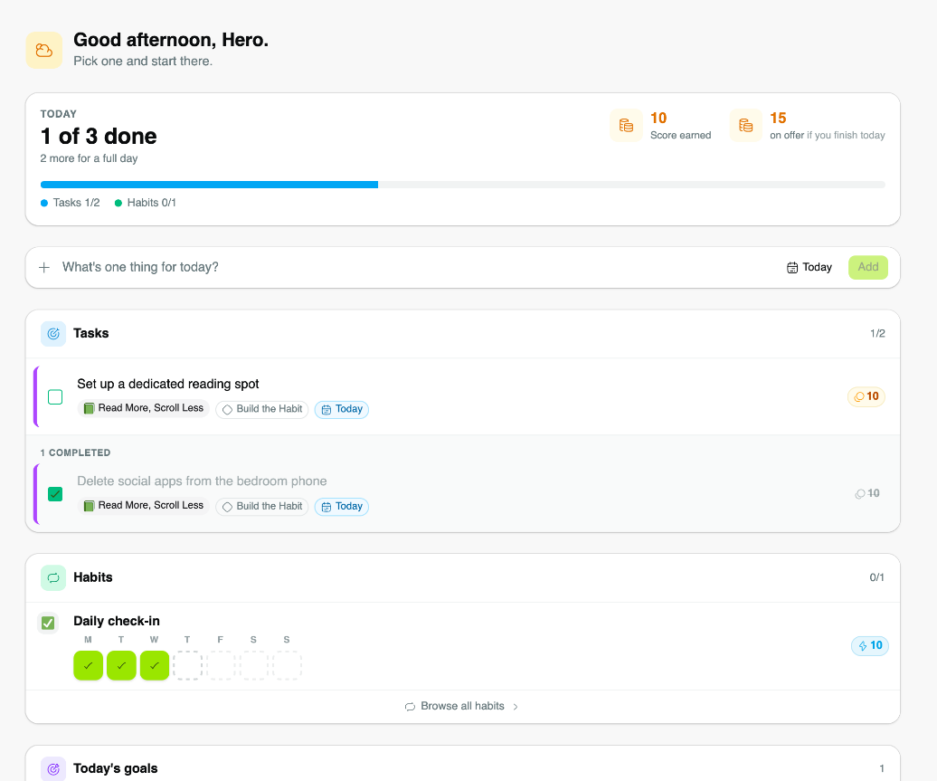Mark the first S (Saturday) check-in box

tap(254, 665)
